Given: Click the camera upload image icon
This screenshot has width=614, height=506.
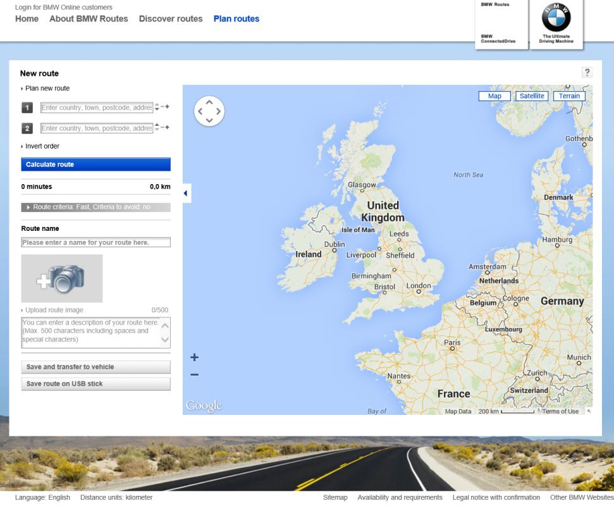Looking at the screenshot, I should tap(62, 278).
